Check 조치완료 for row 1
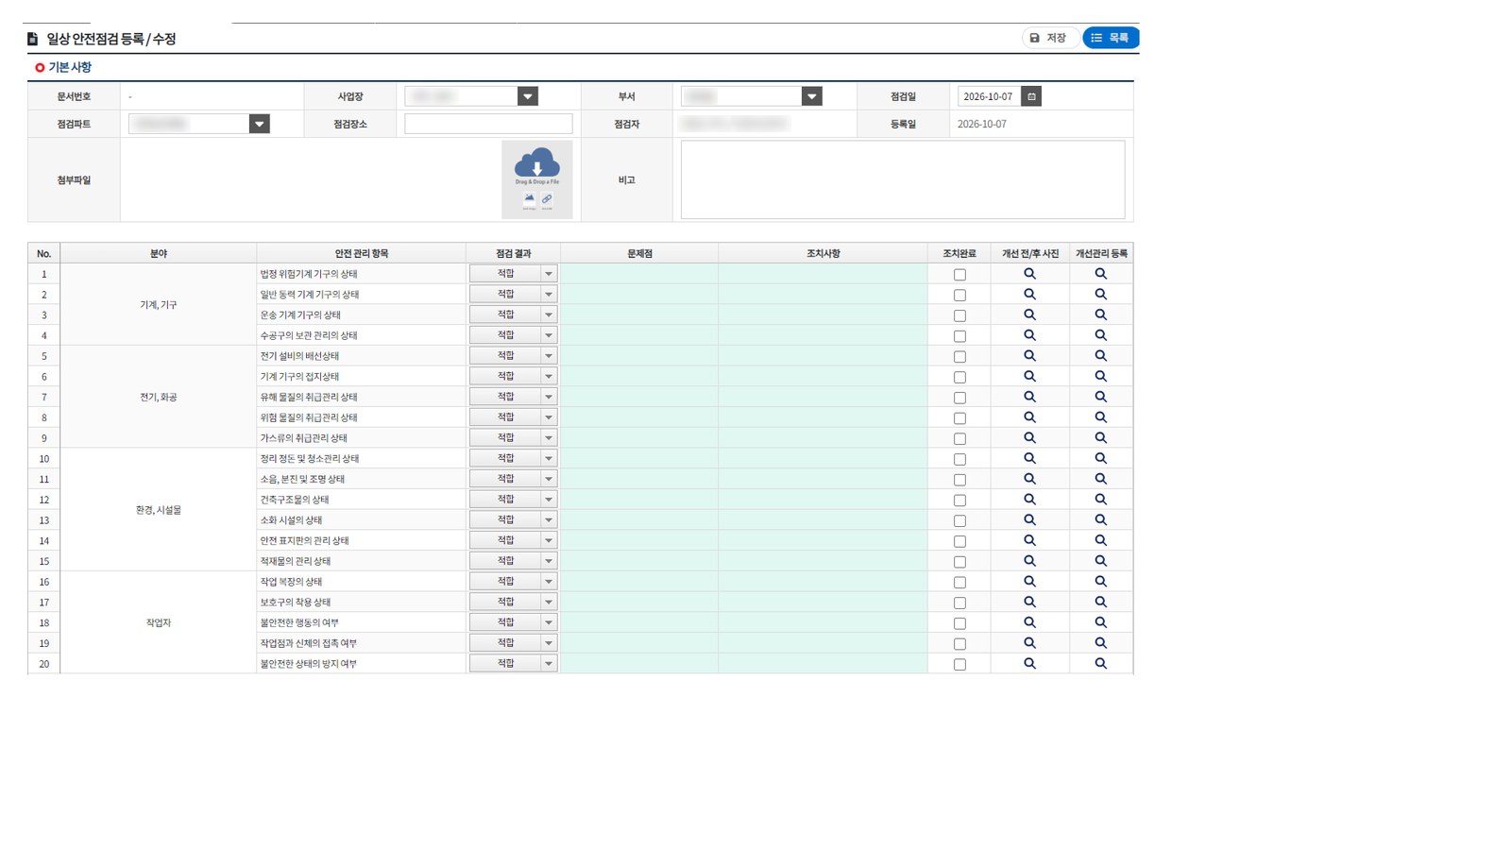This screenshot has width=1511, height=850. 959,275
